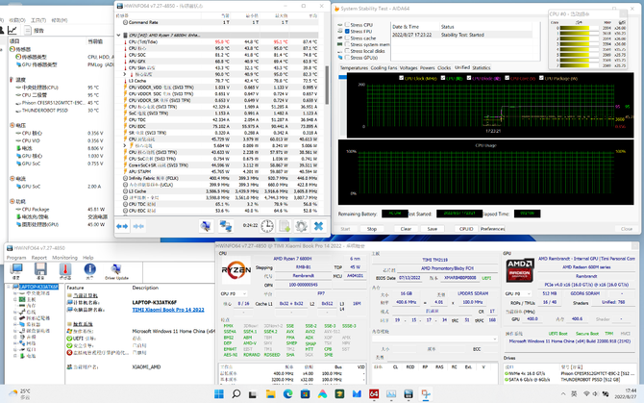Click Stop button in System Stability Test
The image size is (644, 403).
click(x=372, y=229)
